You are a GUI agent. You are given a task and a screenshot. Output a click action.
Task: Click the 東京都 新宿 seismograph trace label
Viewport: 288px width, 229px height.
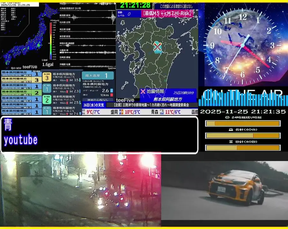point(65,37)
